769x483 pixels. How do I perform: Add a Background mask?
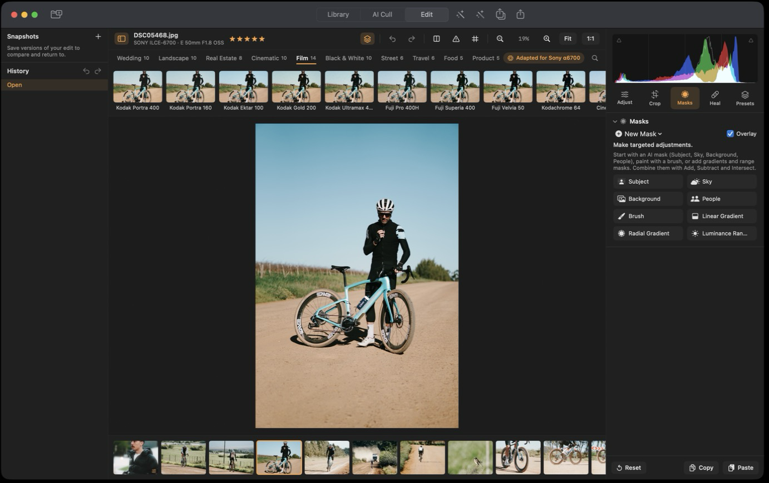pyautogui.click(x=648, y=199)
